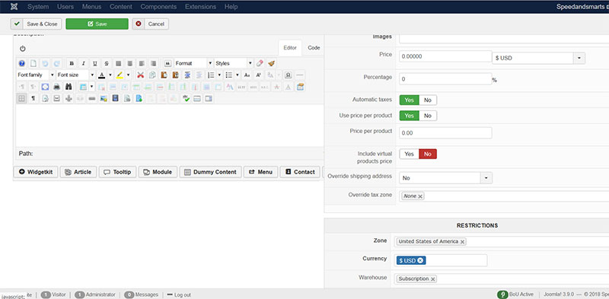Expand the insert table dropdown arrow
Image resolution: width=609 pixels, height=299 pixels.
[91, 87]
